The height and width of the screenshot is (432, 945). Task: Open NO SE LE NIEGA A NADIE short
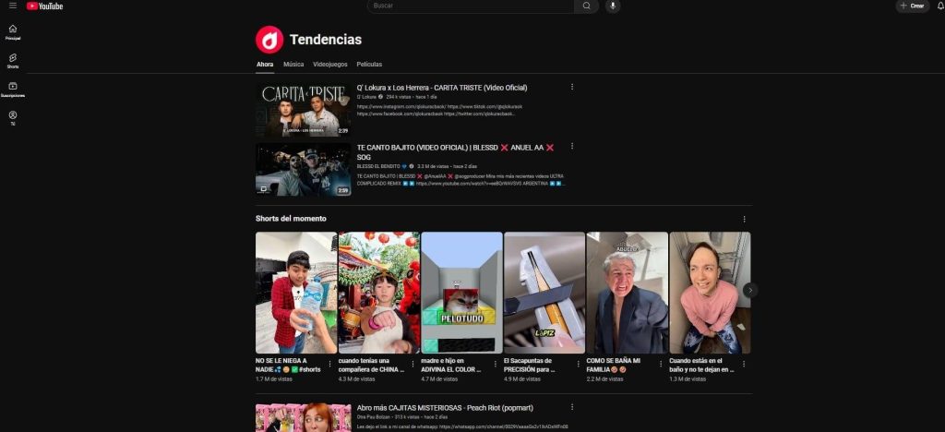(296, 293)
